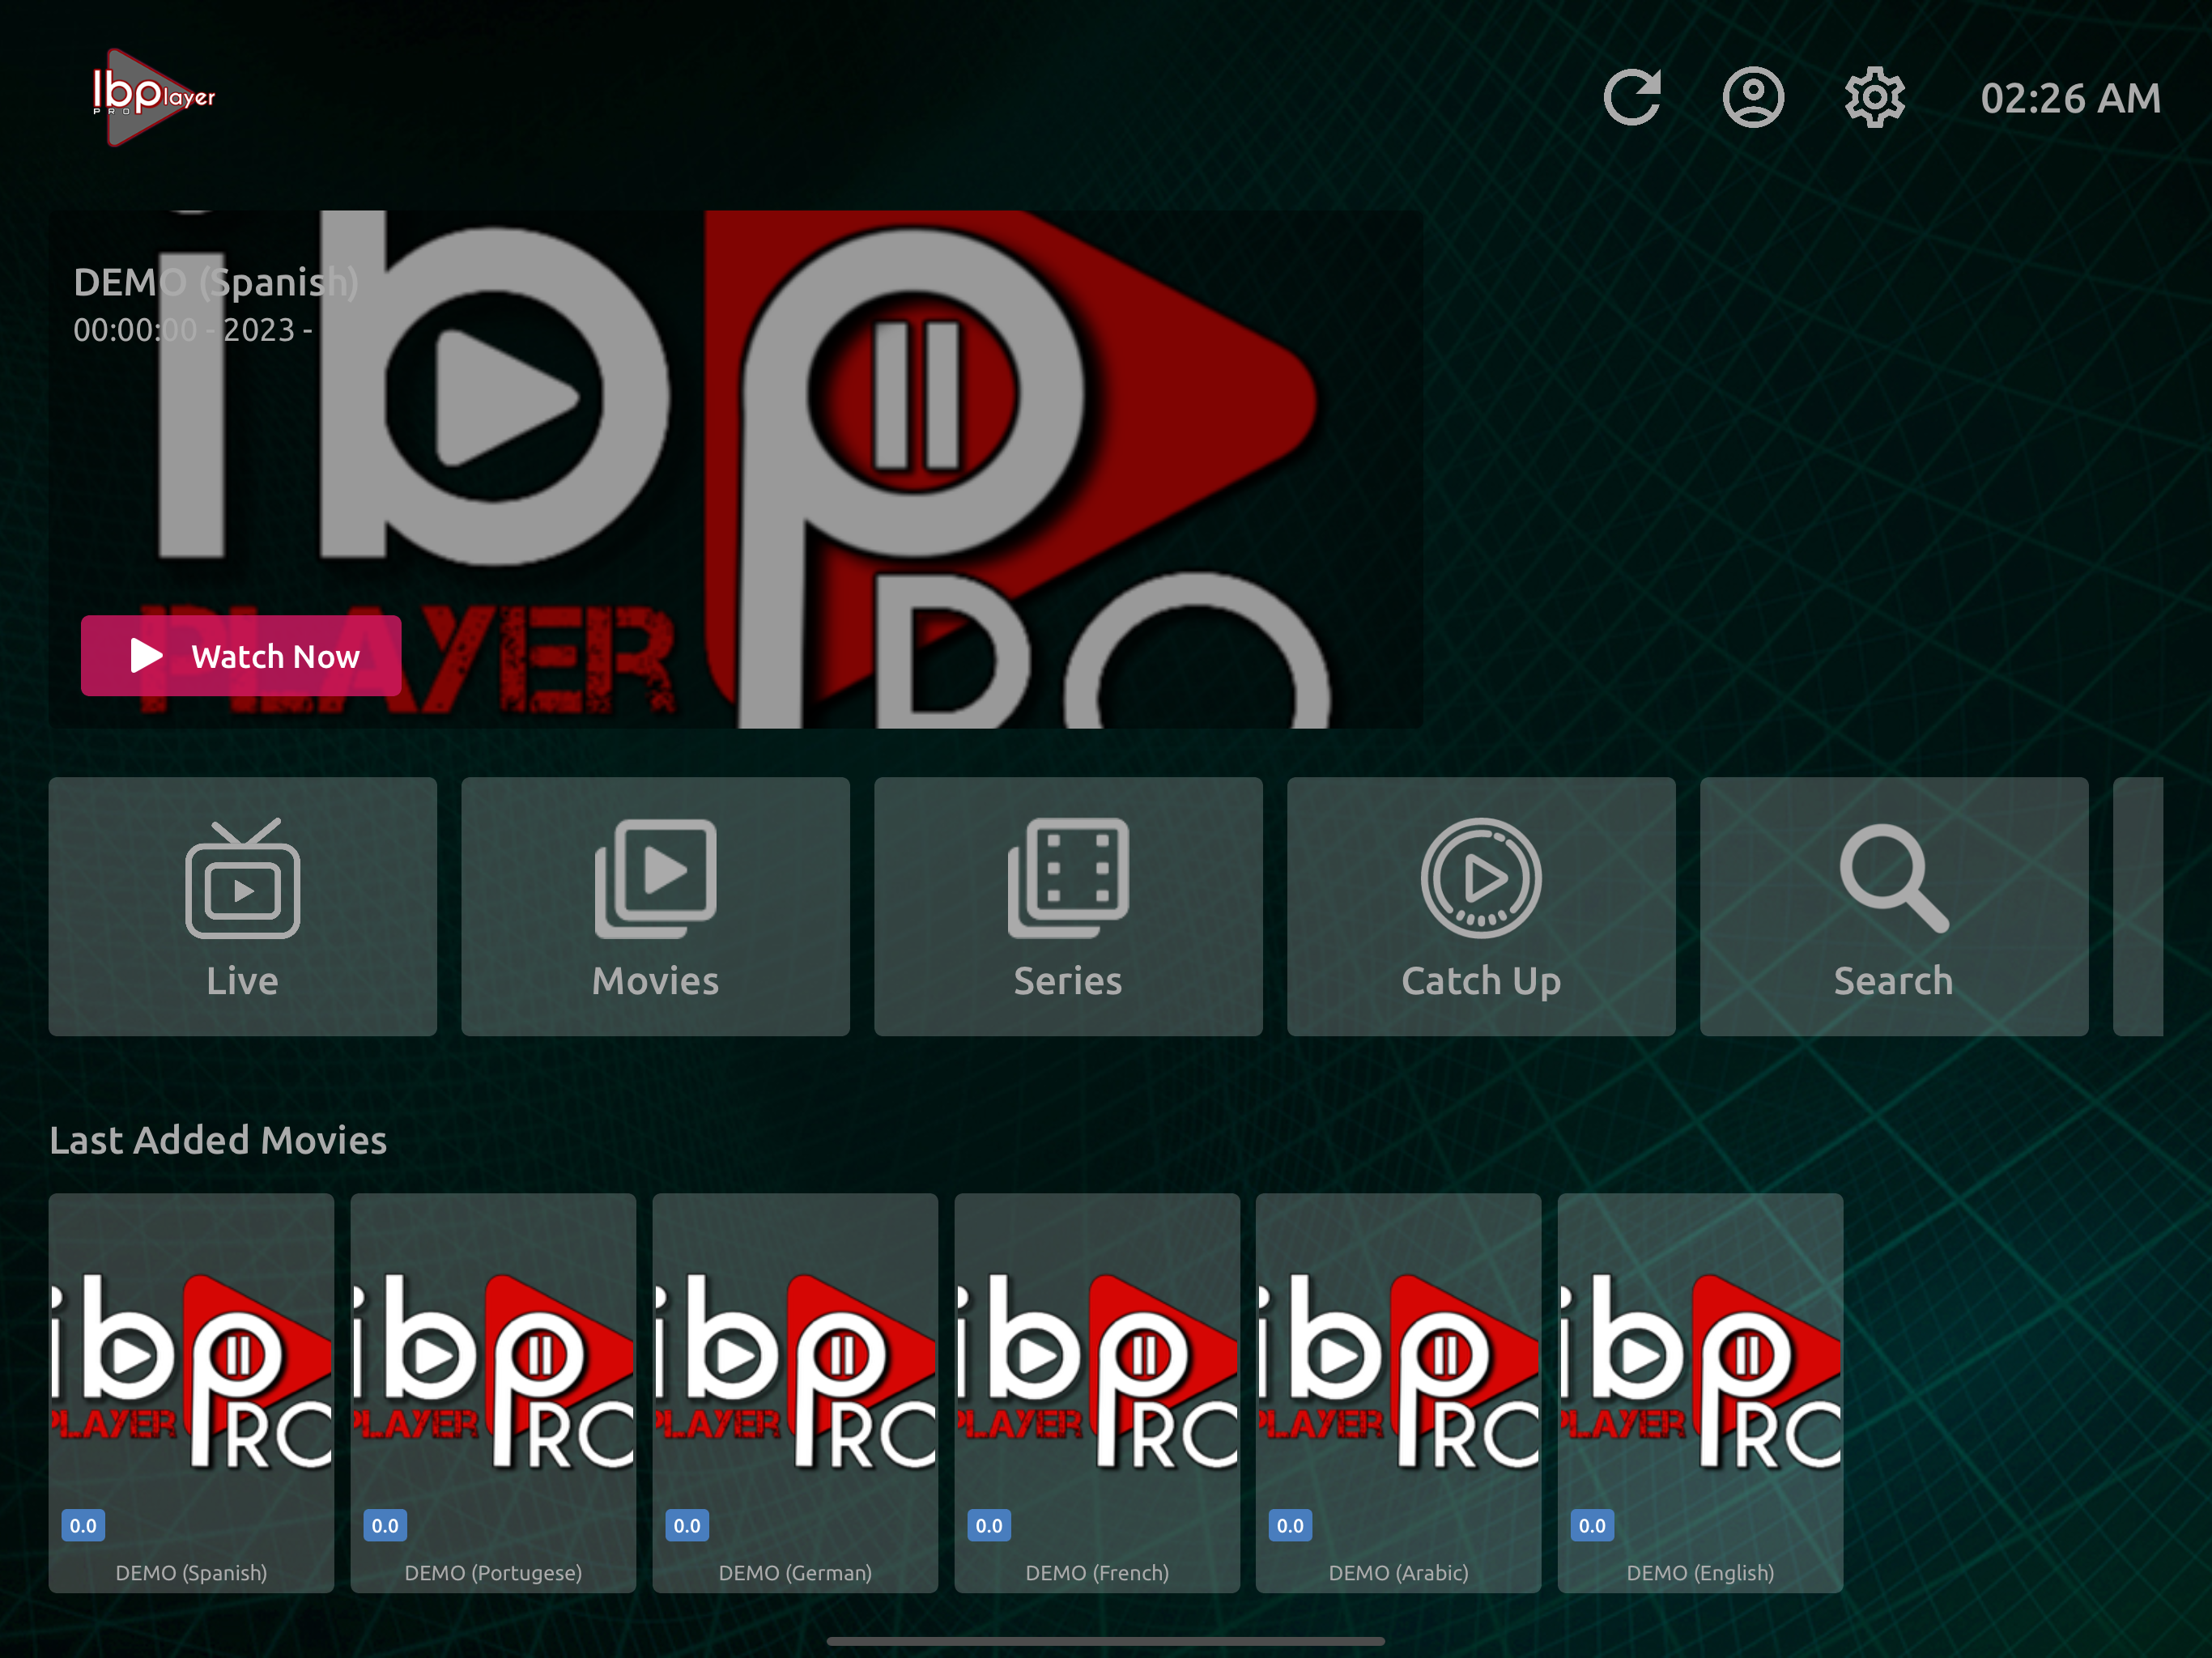Select the DEMO (Spanish) movie poster
Image resolution: width=2212 pixels, height=1658 pixels.
191,1392
